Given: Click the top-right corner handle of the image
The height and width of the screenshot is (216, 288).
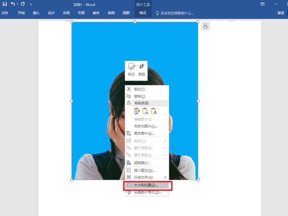Looking at the screenshot, I should (198, 22).
